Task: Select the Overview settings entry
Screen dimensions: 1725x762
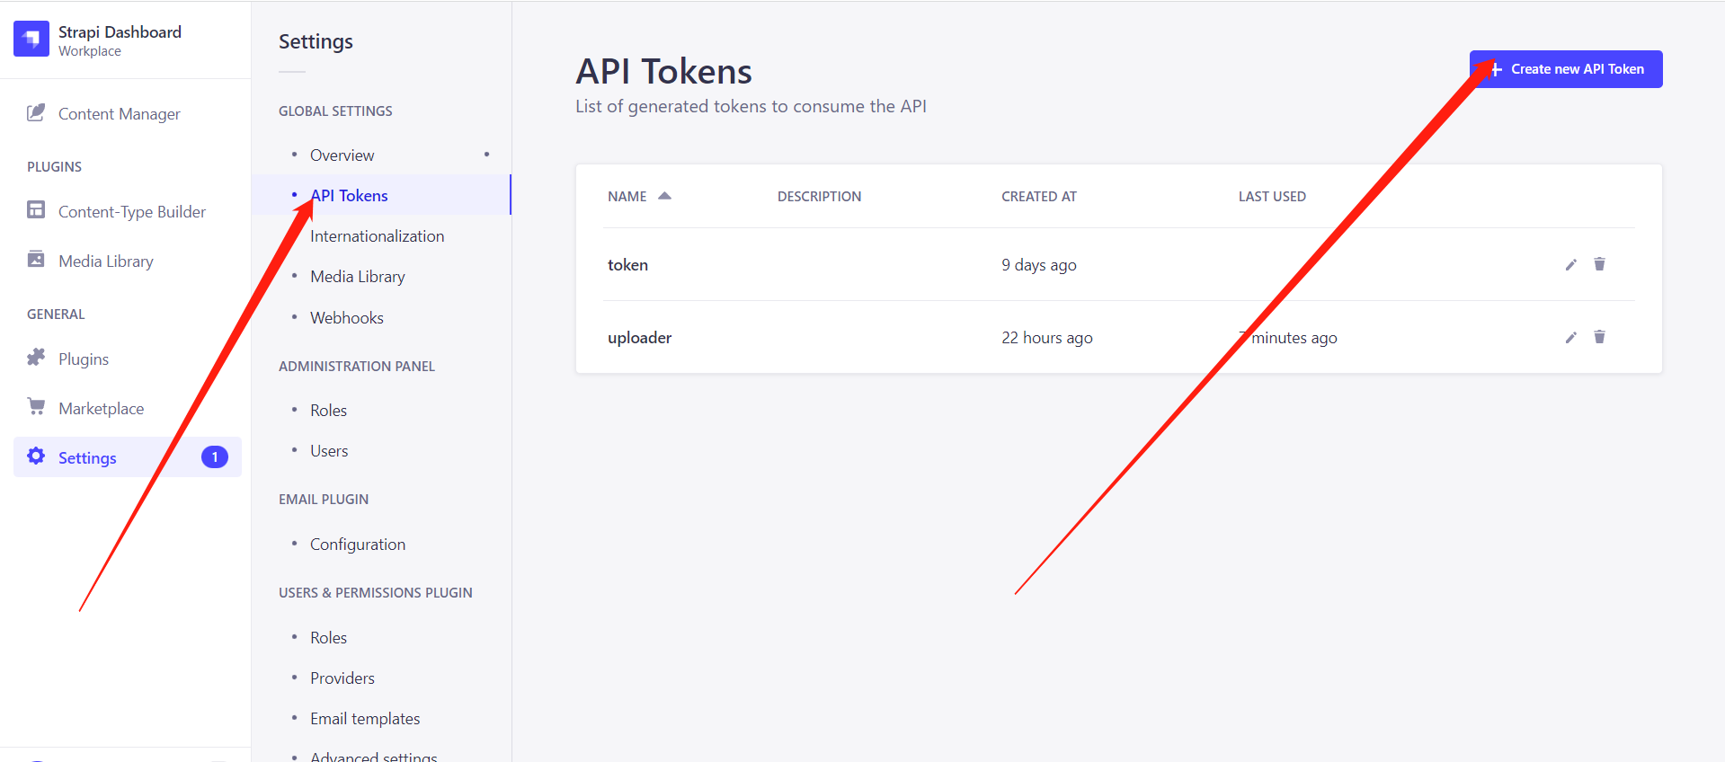Action: [342, 155]
